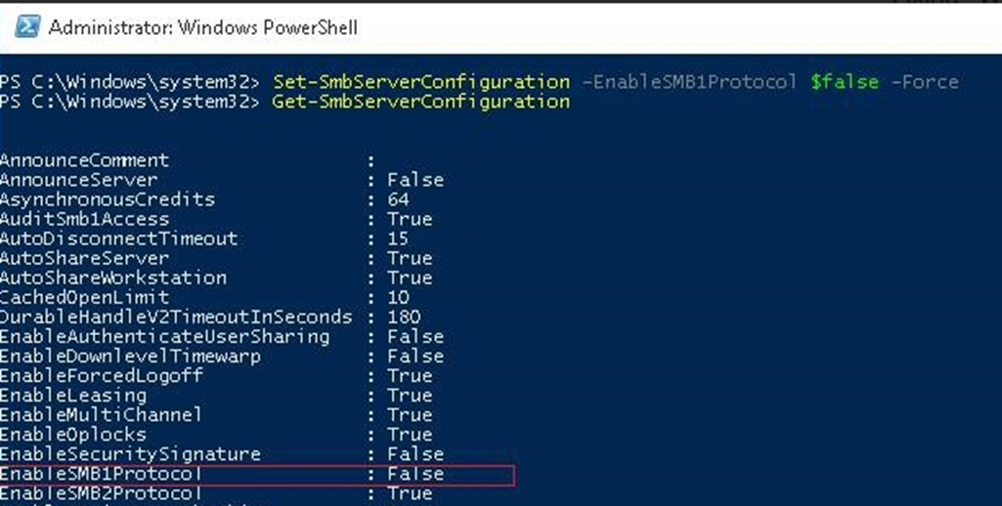
Task: Click the green $false argument
Action: point(845,82)
